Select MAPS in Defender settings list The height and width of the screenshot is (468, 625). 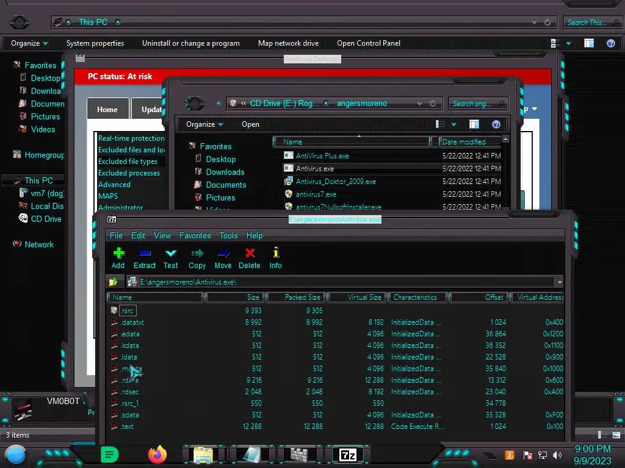click(107, 196)
